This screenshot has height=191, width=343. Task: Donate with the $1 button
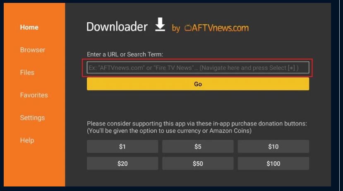tap(122, 146)
